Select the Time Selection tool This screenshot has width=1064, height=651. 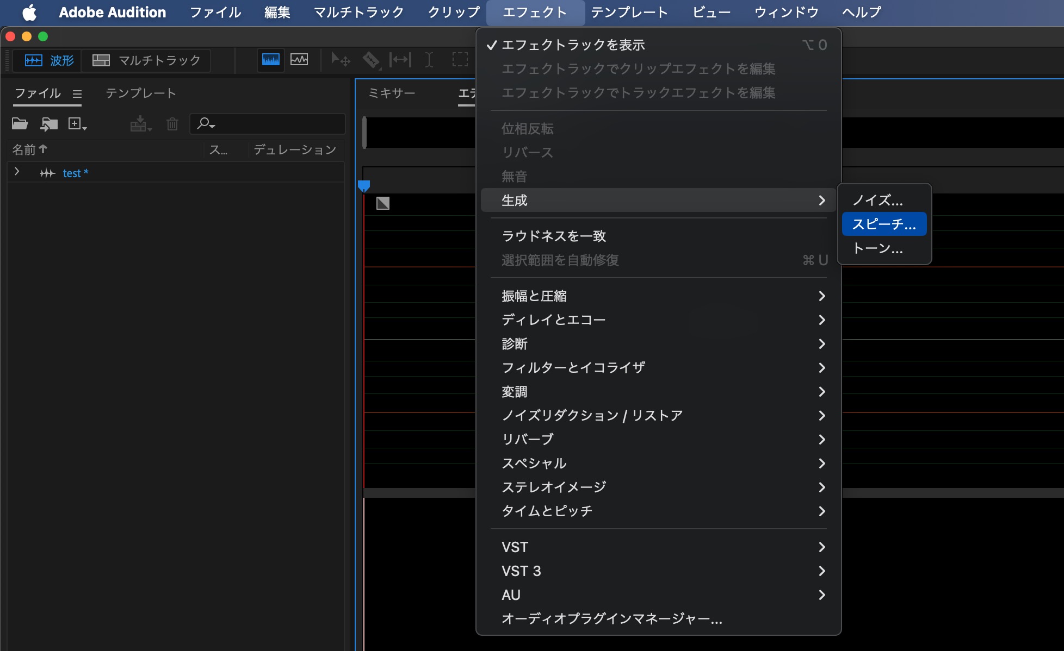pos(429,60)
